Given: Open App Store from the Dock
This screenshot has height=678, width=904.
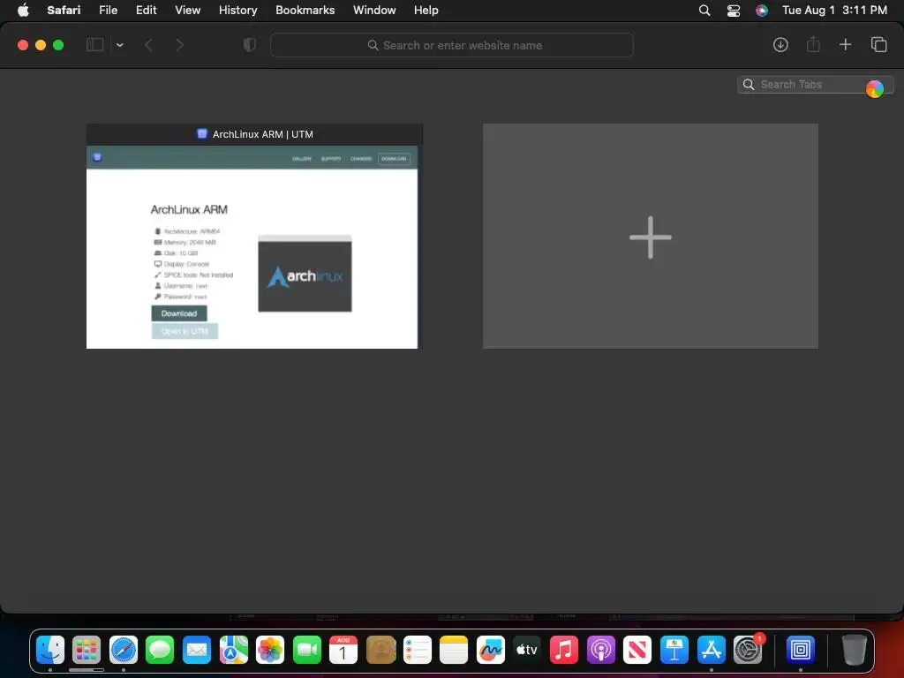Looking at the screenshot, I should [711, 650].
